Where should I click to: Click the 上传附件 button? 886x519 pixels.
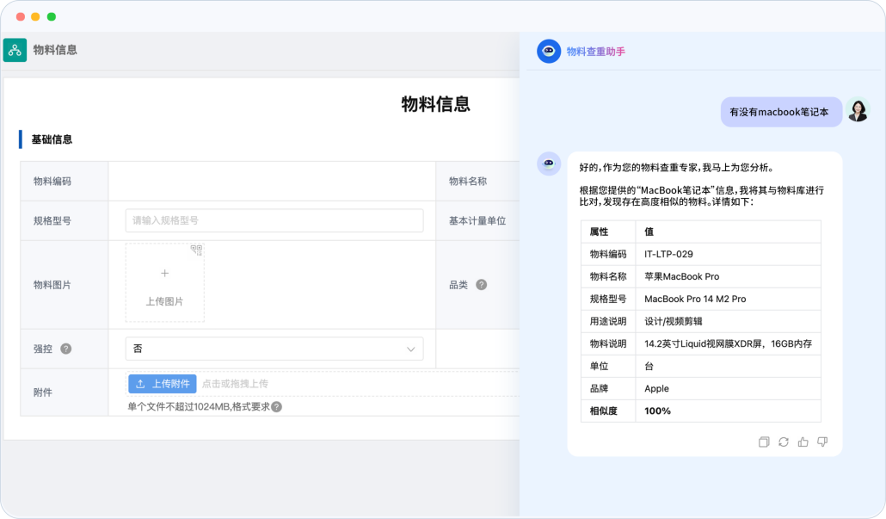[163, 384]
